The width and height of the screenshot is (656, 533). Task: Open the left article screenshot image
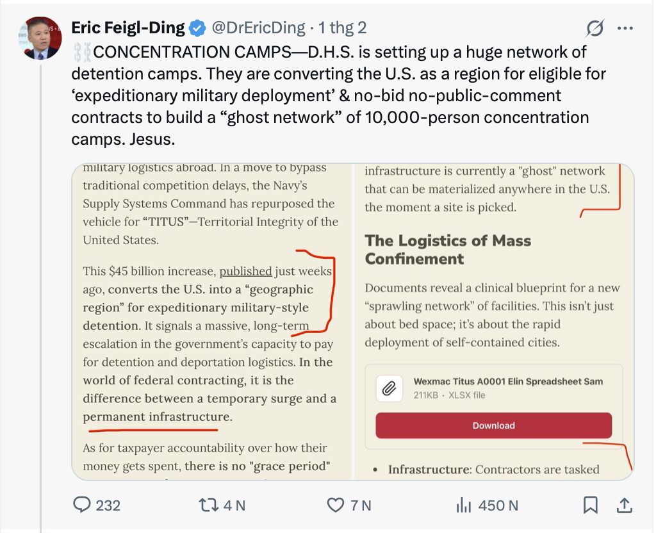[211, 320]
